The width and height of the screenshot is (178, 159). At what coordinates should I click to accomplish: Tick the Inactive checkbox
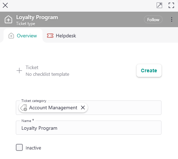(x=19, y=147)
